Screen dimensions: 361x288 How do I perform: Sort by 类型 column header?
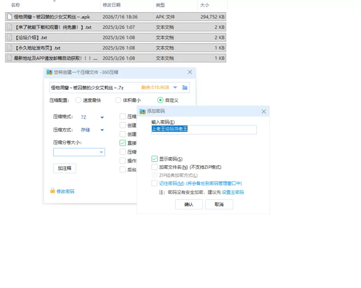pyautogui.click(x=160, y=5)
